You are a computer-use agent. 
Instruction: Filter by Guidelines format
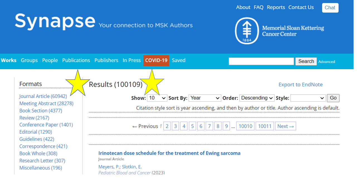pyautogui.click(x=37, y=139)
